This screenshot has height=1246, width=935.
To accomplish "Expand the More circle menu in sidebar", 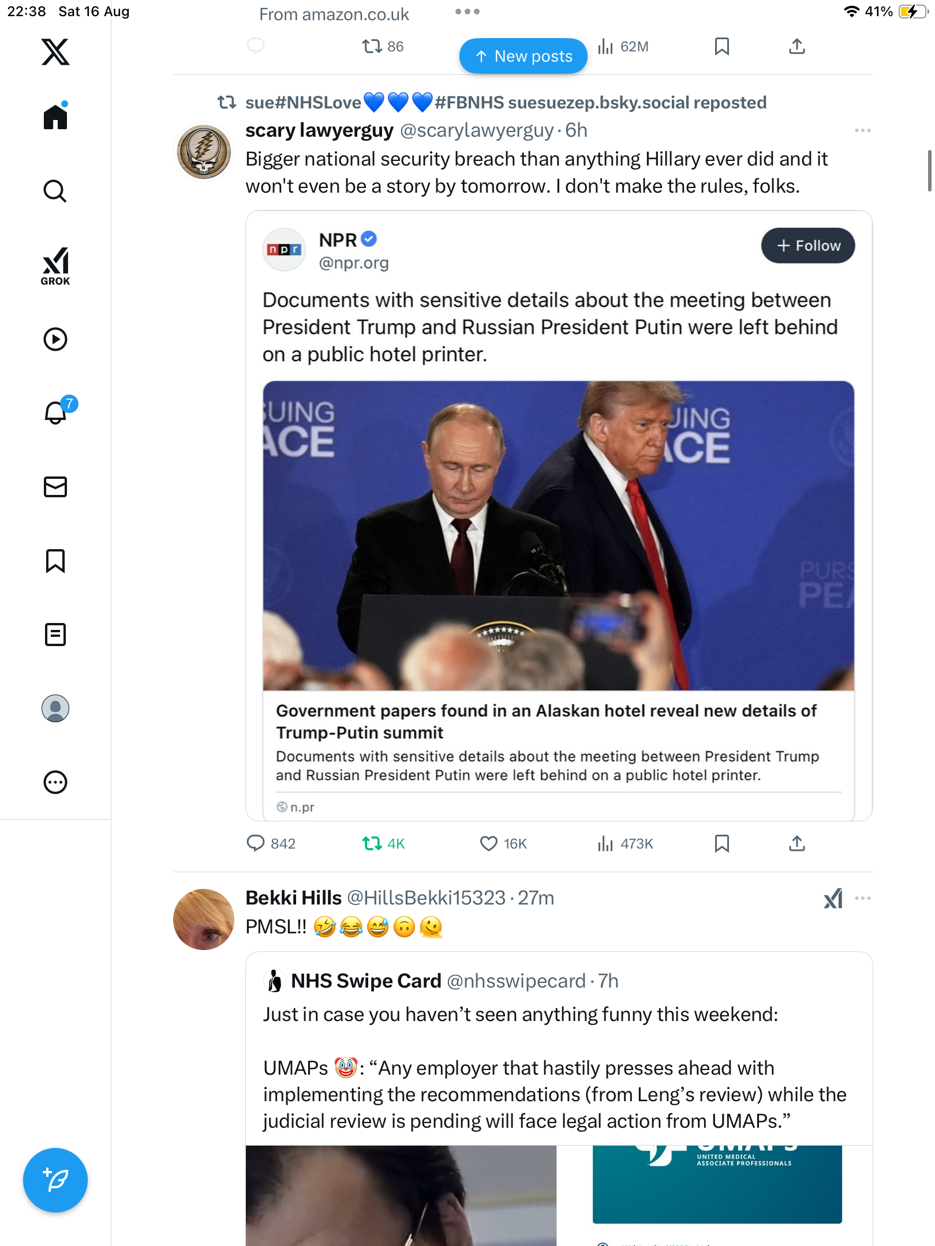I will [x=55, y=782].
